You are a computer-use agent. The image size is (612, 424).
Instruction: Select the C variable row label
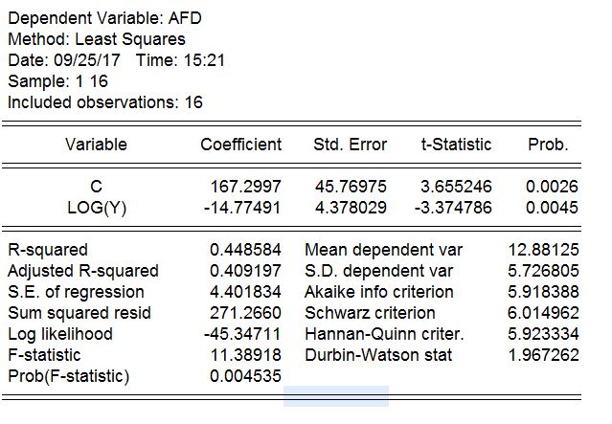(96, 187)
